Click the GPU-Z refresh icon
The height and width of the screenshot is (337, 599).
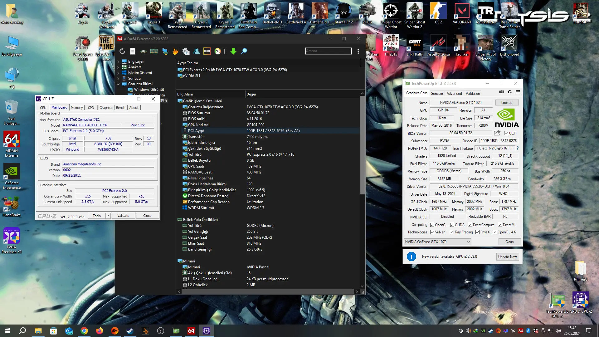pos(509,92)
